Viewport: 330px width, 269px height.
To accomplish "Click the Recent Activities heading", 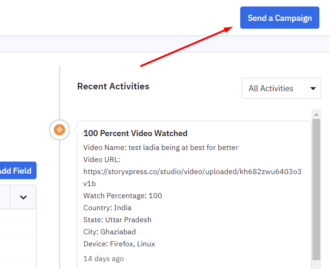I will point(113,86).
